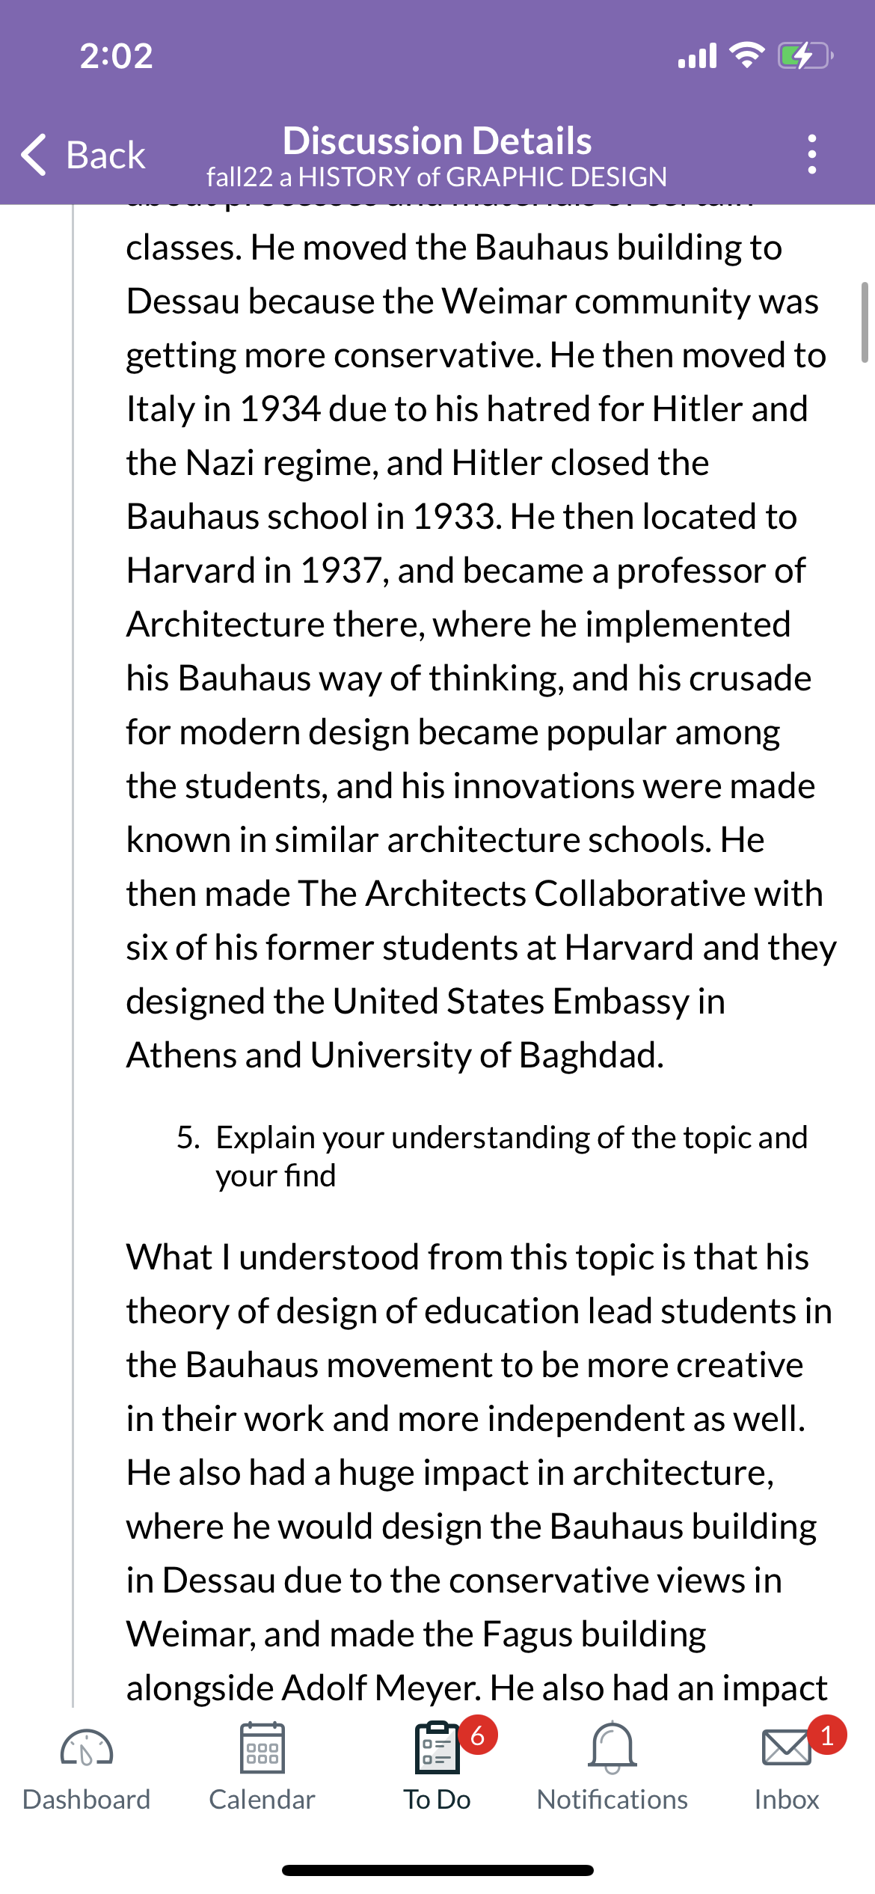Tap the Inbox unread badge

pos(826,1735)
